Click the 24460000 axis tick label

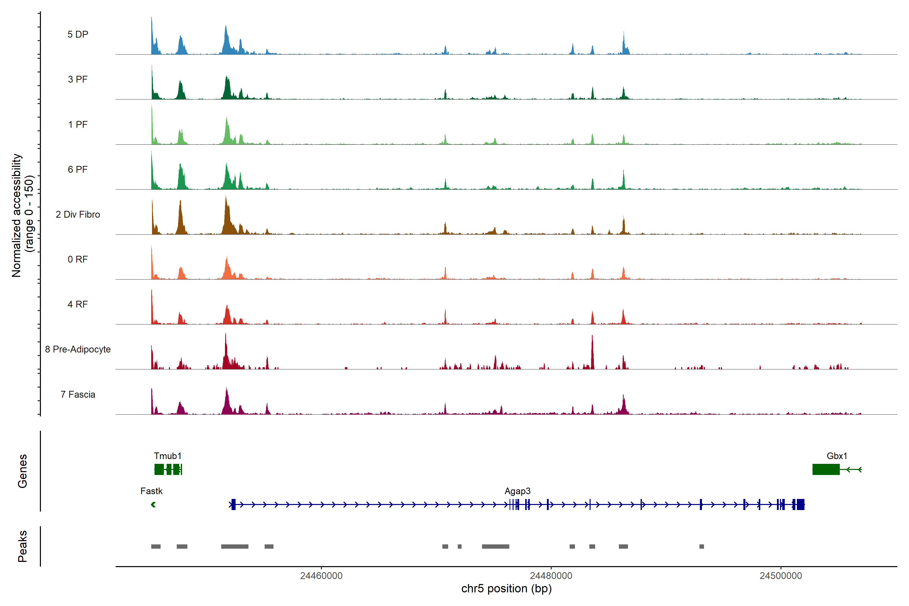pyautogui.click(x=321, y=575)
